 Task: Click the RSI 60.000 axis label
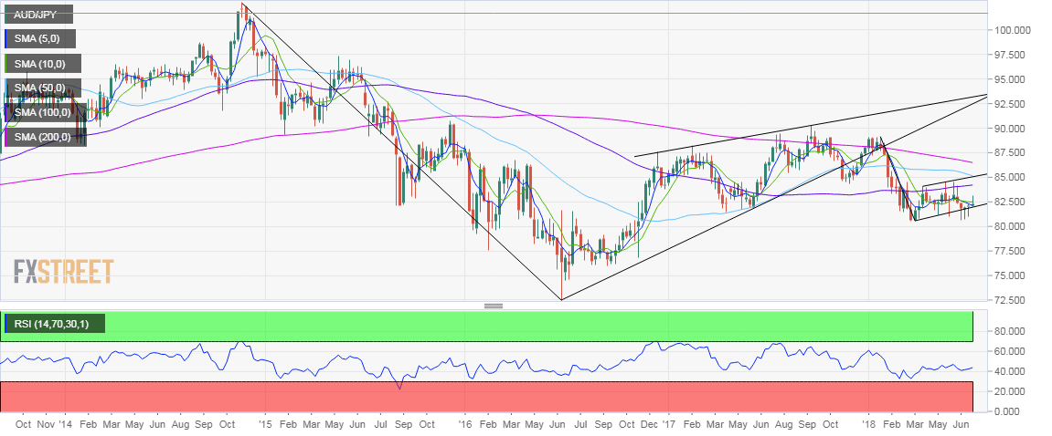(x=1012, y=350)
